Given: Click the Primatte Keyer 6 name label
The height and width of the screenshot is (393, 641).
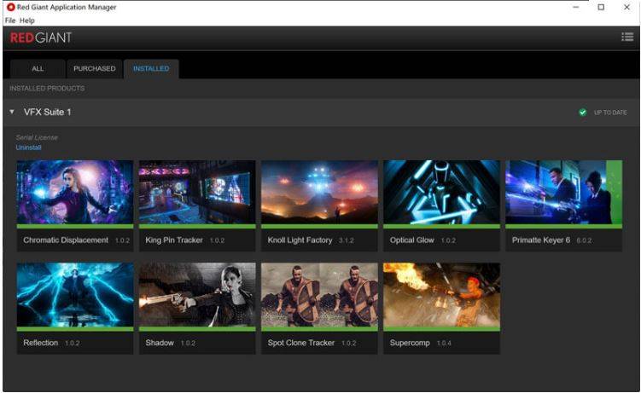Looking at the screenshot, I should tap(541, 240).
